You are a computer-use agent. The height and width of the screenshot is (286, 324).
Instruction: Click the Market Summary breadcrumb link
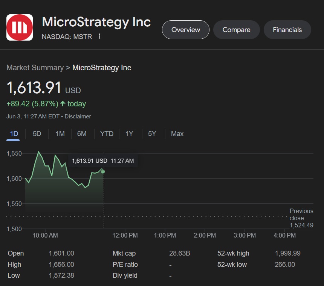point(35,68)
